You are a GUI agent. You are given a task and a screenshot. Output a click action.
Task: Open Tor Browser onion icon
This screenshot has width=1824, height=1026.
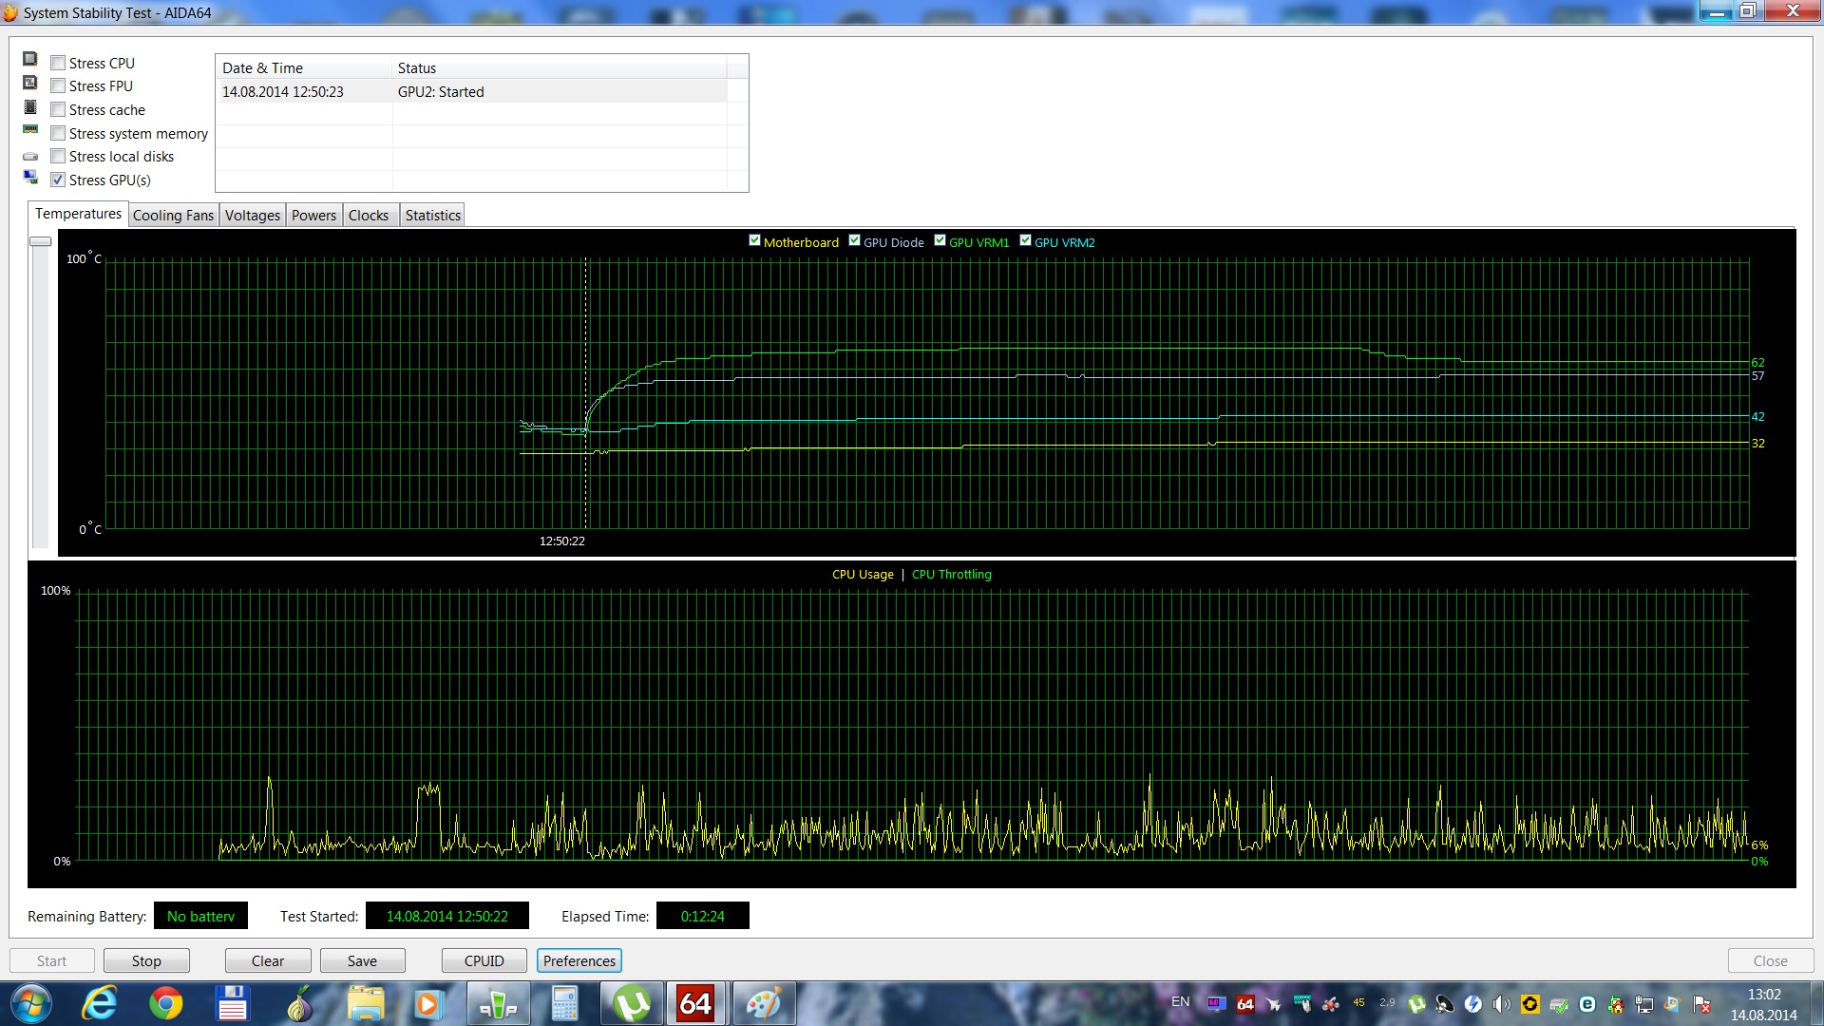[x=299, y=1004]
